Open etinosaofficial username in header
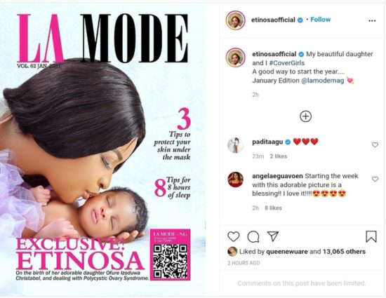This screenshot has width=386, height=298. click(x=273, y=20)
